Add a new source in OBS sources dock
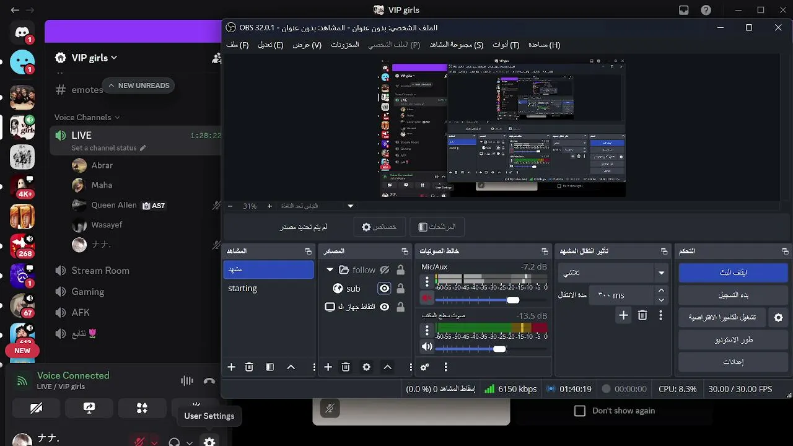Image resolution: width=793 pixels, height=446 pixels. tap(328, 367)
